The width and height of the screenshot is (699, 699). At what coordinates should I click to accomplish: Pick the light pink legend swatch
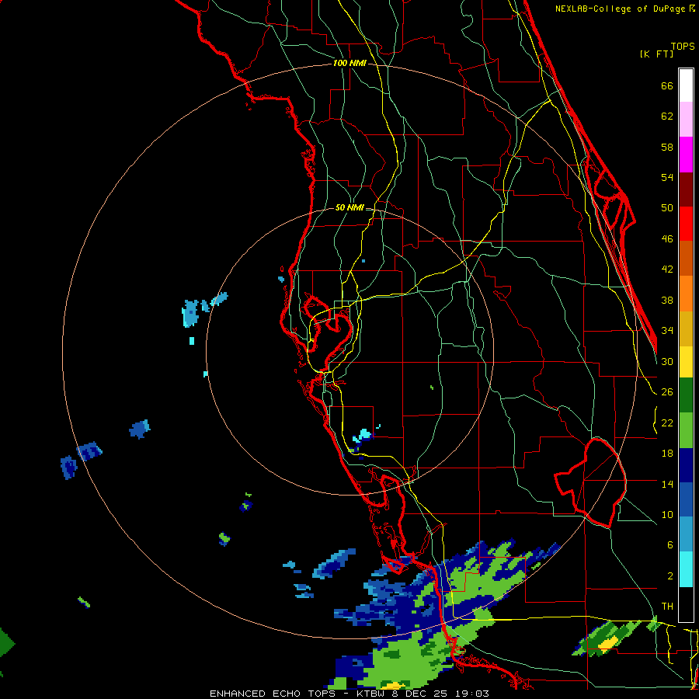pyautogui.click(x=686, y=120)
